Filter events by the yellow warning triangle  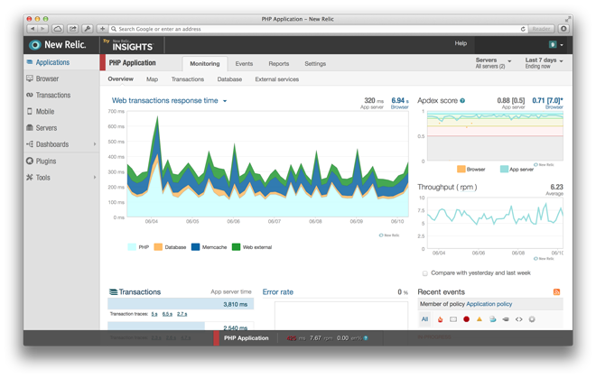pos(480,319)
